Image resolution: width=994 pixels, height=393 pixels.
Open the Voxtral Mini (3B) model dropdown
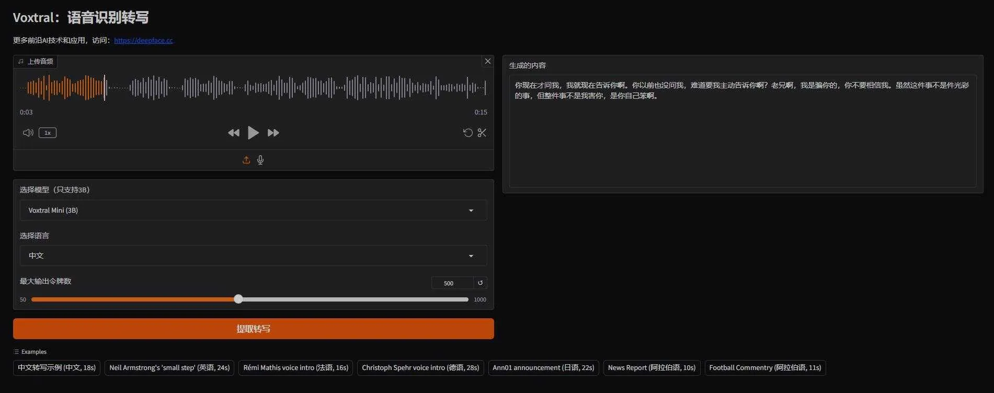click(253, 210)
